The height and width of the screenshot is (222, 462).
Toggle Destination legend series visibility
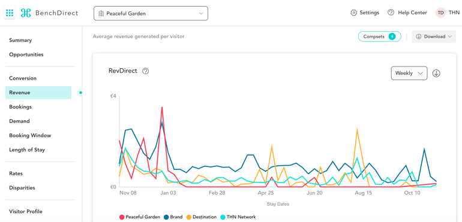pos(201,217)
